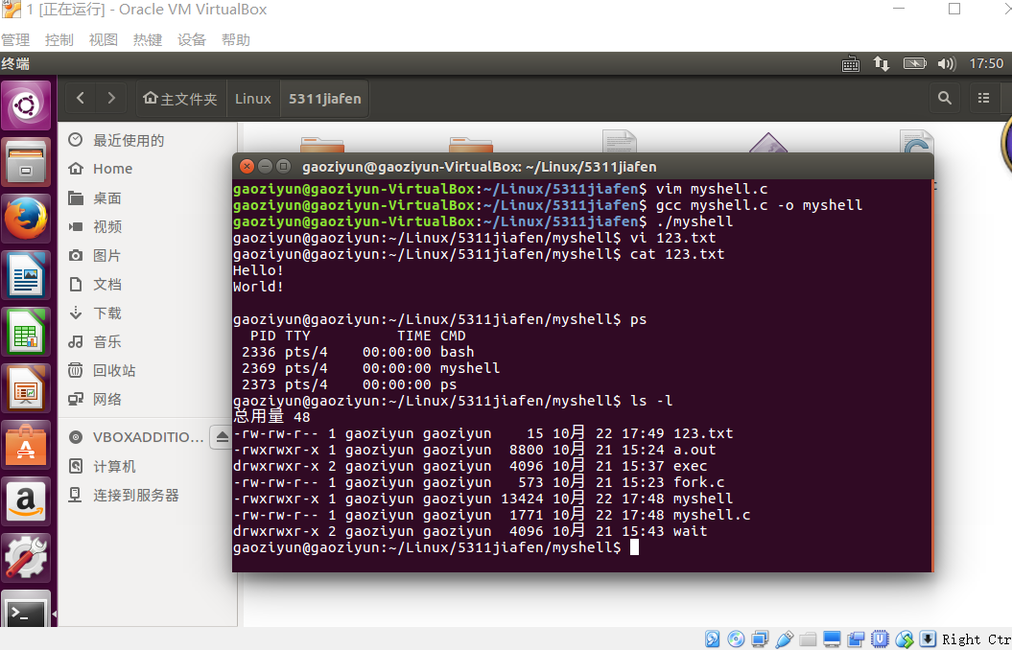This screenshot has width=1012, height=650.
Task: Open the 热键 menu in VirtualBox
Action: click(147, 40)
